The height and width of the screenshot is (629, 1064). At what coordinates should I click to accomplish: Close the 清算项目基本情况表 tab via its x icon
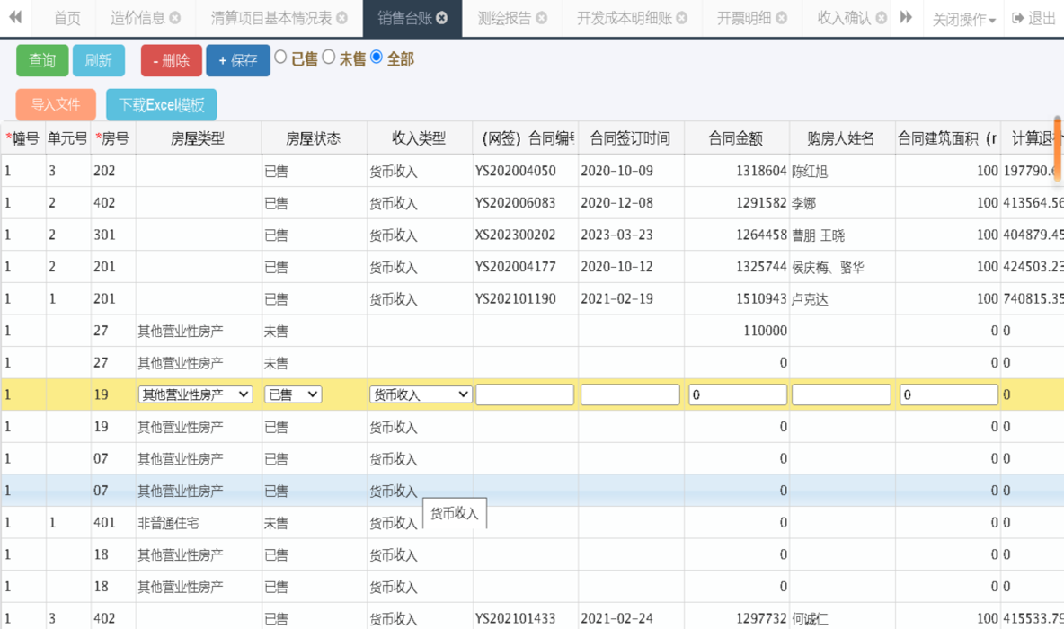342,18
